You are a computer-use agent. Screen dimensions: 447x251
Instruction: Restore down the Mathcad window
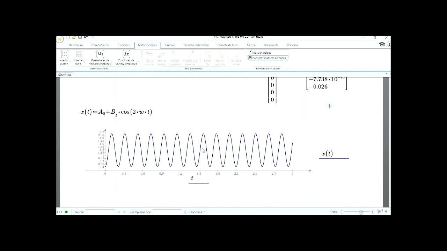(x=375, y=37)
